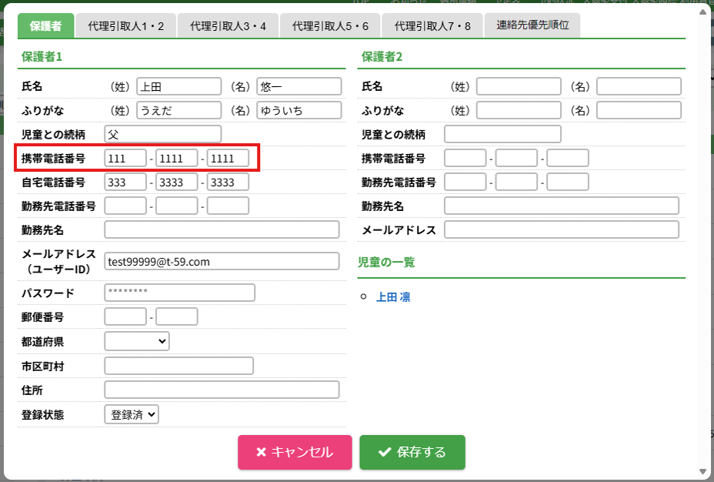
Task: Click the 保護者1 児童との続柄 field
Action: (162, 134)
